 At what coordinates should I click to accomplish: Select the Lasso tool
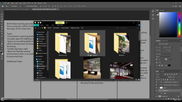coord(2,17)
